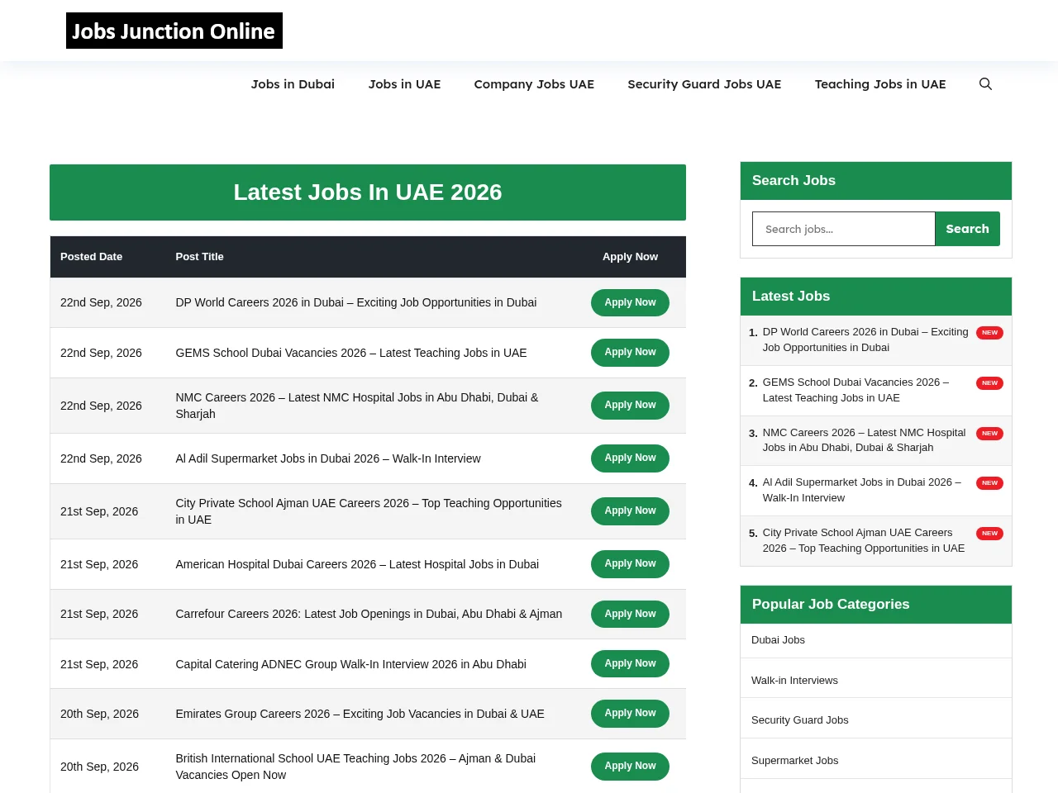This screenshot has height=793, width=1058.
Task: Select Security Guard Jobs UAE menu
Action: click(704, 84)
